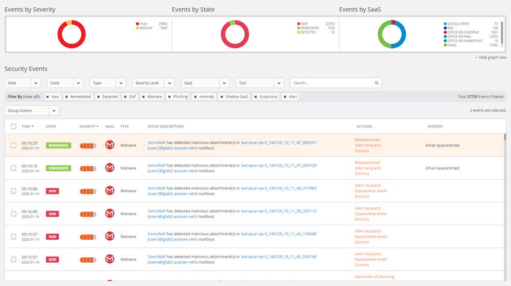Dismiss the user4 09:16:08 event
Screen dimensions: 511x286
(362, 219)
